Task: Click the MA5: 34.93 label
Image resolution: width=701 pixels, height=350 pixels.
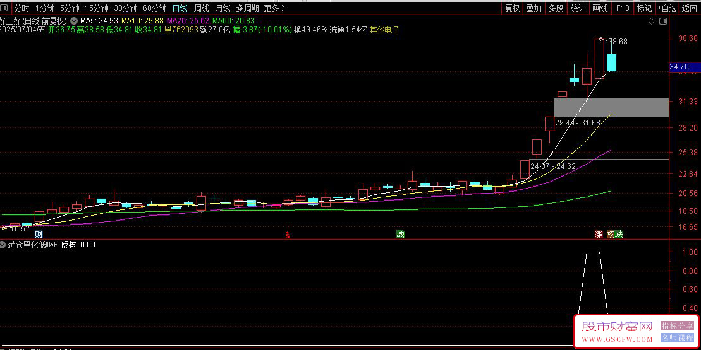Action: click(x=99, y=21)
